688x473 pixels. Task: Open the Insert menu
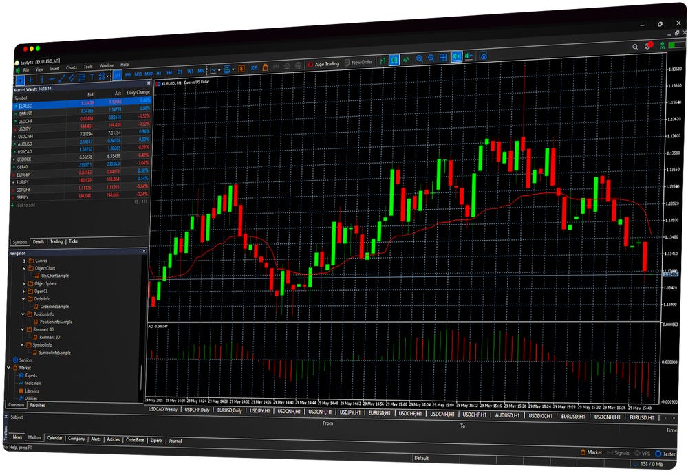[54, 68]
